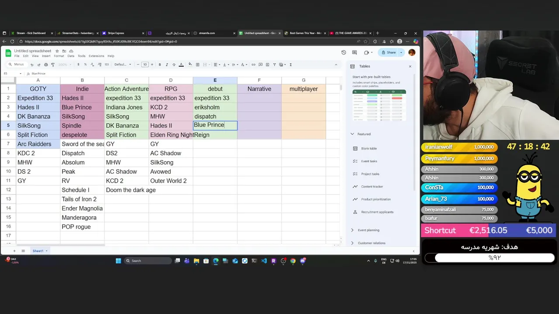Open Windows Start button
The height and width of the screenshot is (314, 559).
[118, 261]
